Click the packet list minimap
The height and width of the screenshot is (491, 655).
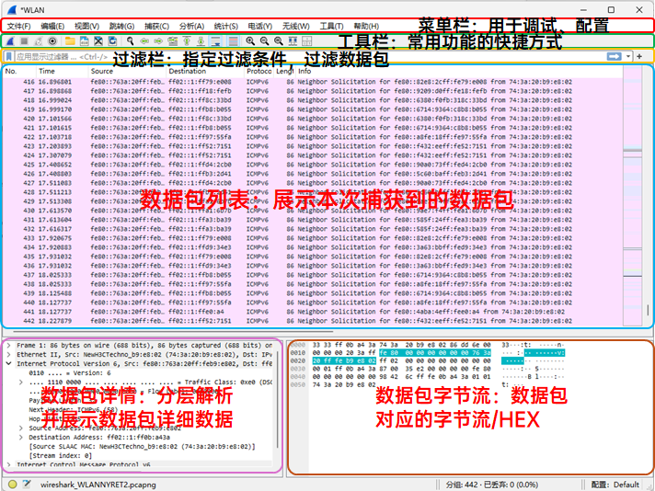pyautogui.click(x=632, y=196)
